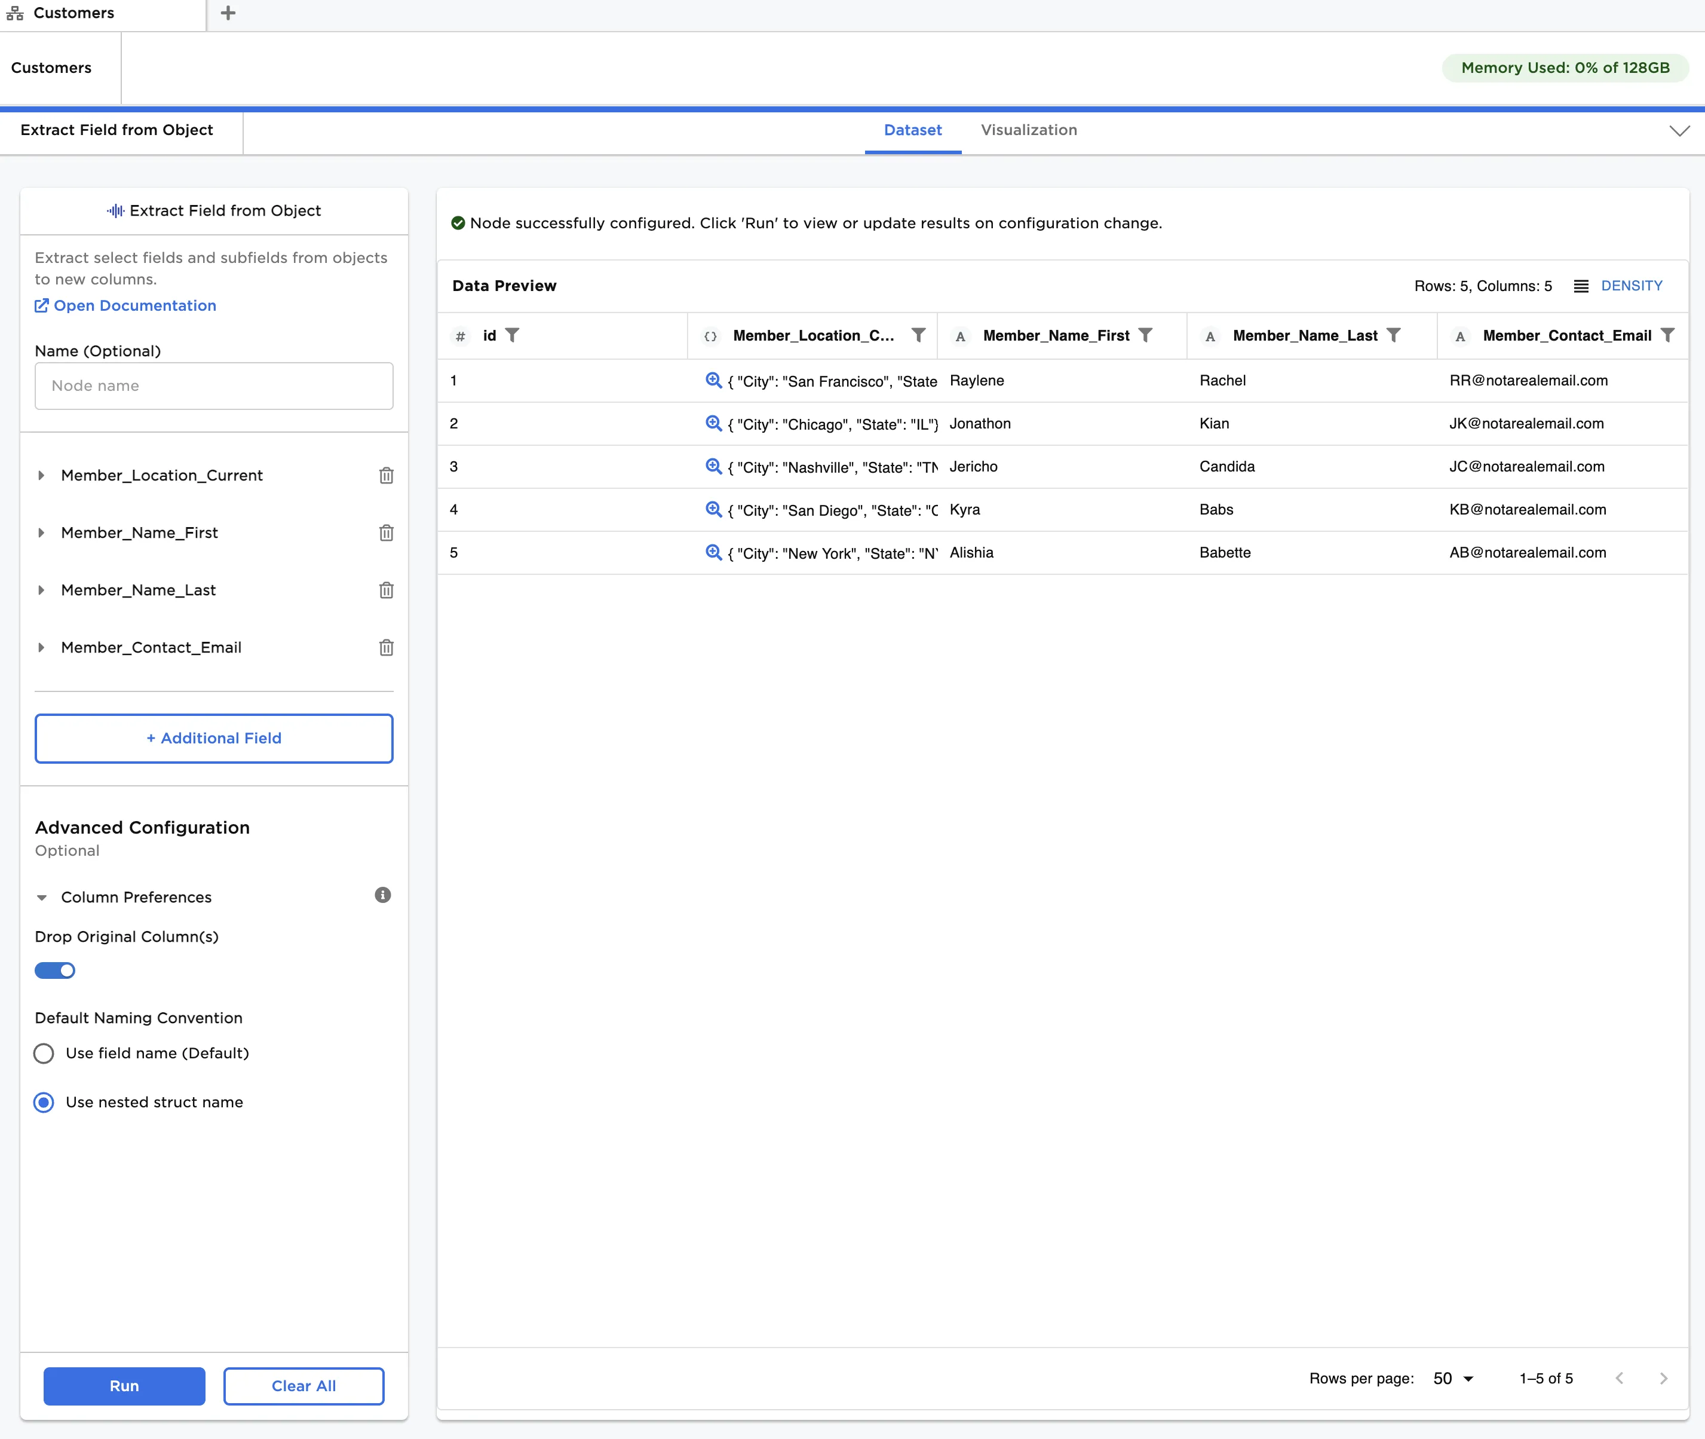Select Use field name (Default) option
Viewport: 1705px width, 1439px height.
(x=44, y=1054)
